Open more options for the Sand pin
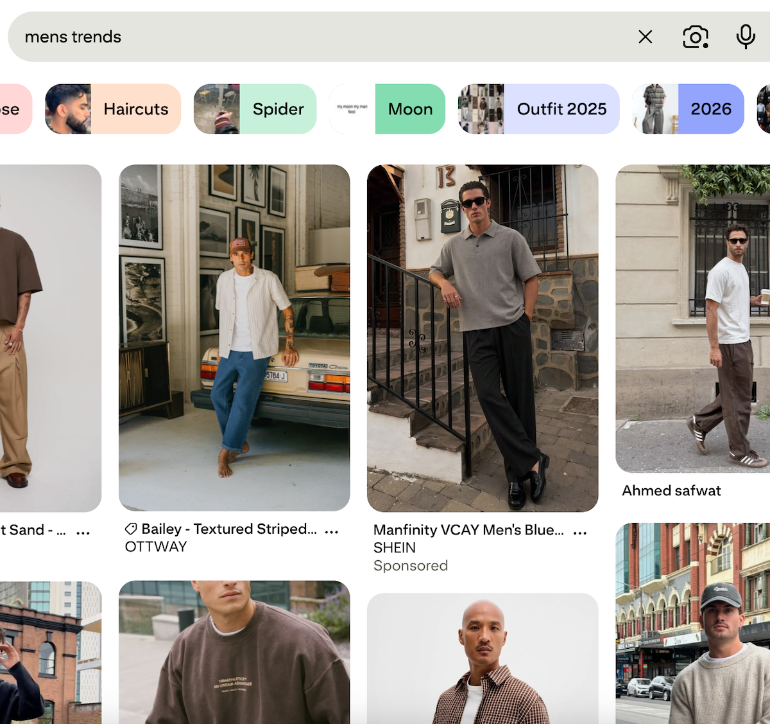The image size is (770, 724). (83, 533)
